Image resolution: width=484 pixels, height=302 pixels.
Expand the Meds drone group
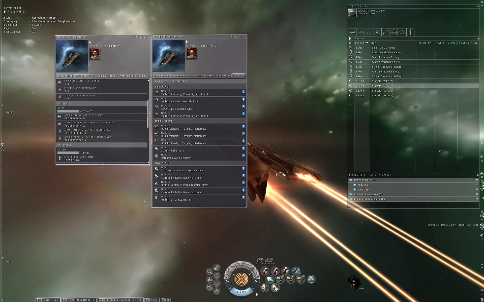tap(477, 185)
